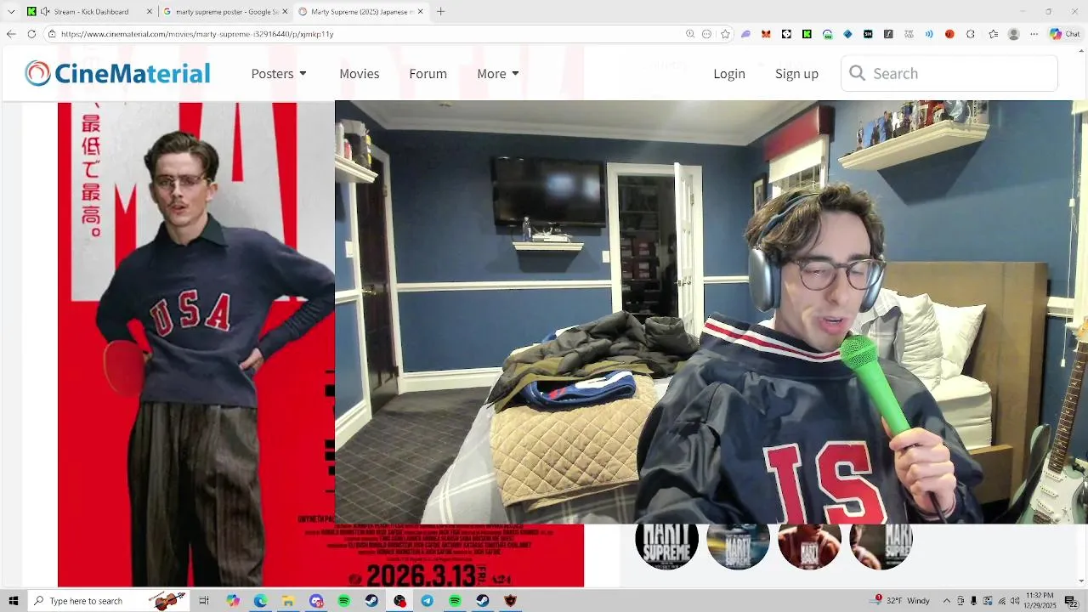Select the Marty Supreme (2025) Japanese tab
The image size is (1088, 612).
[361, 12]
